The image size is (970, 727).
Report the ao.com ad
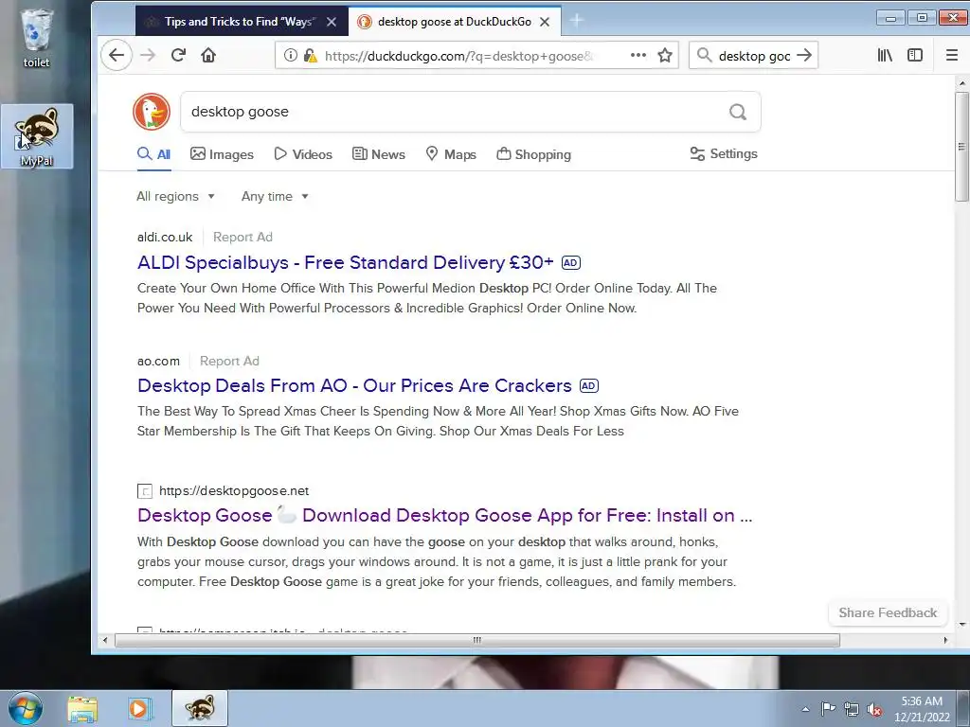click(229, 361)
